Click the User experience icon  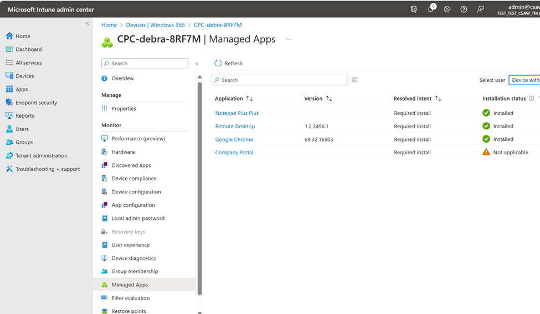pyautogui.click(x=104, y=244)
